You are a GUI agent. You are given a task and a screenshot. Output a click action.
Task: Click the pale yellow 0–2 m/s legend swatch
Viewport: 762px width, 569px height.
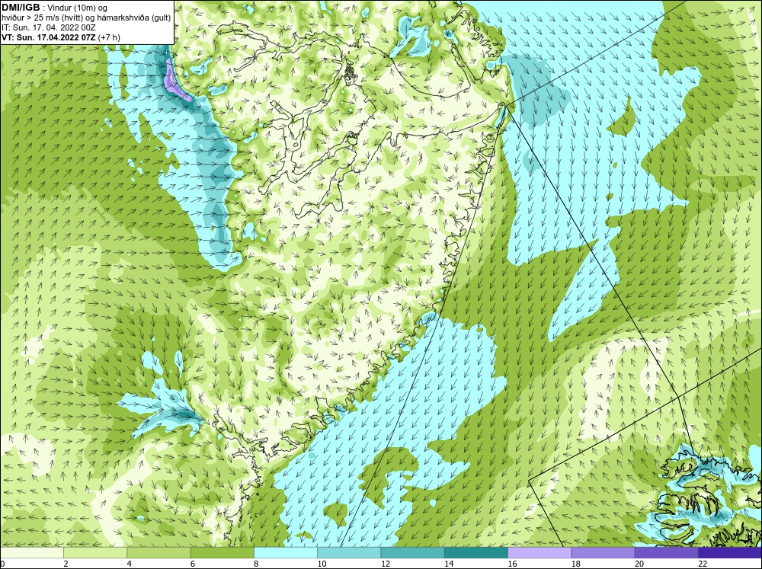pyautogui.click(x=31, y=552)
